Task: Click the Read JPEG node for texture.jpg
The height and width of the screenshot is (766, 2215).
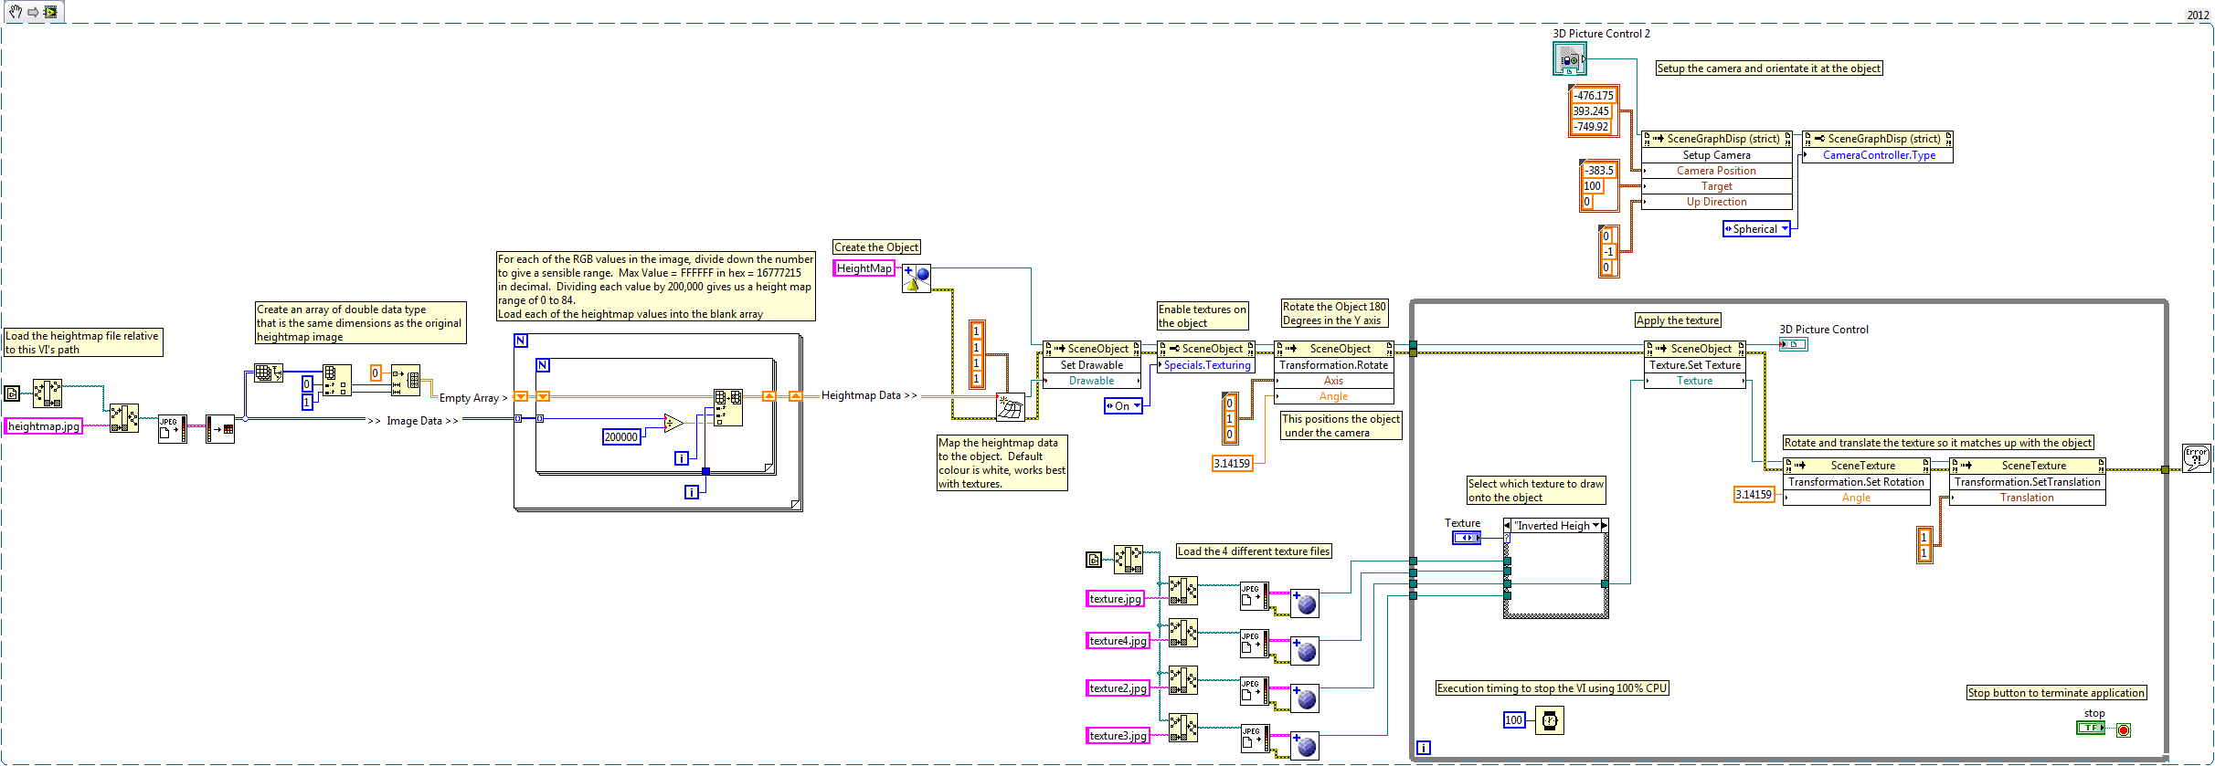Action: click(1255, 596)
